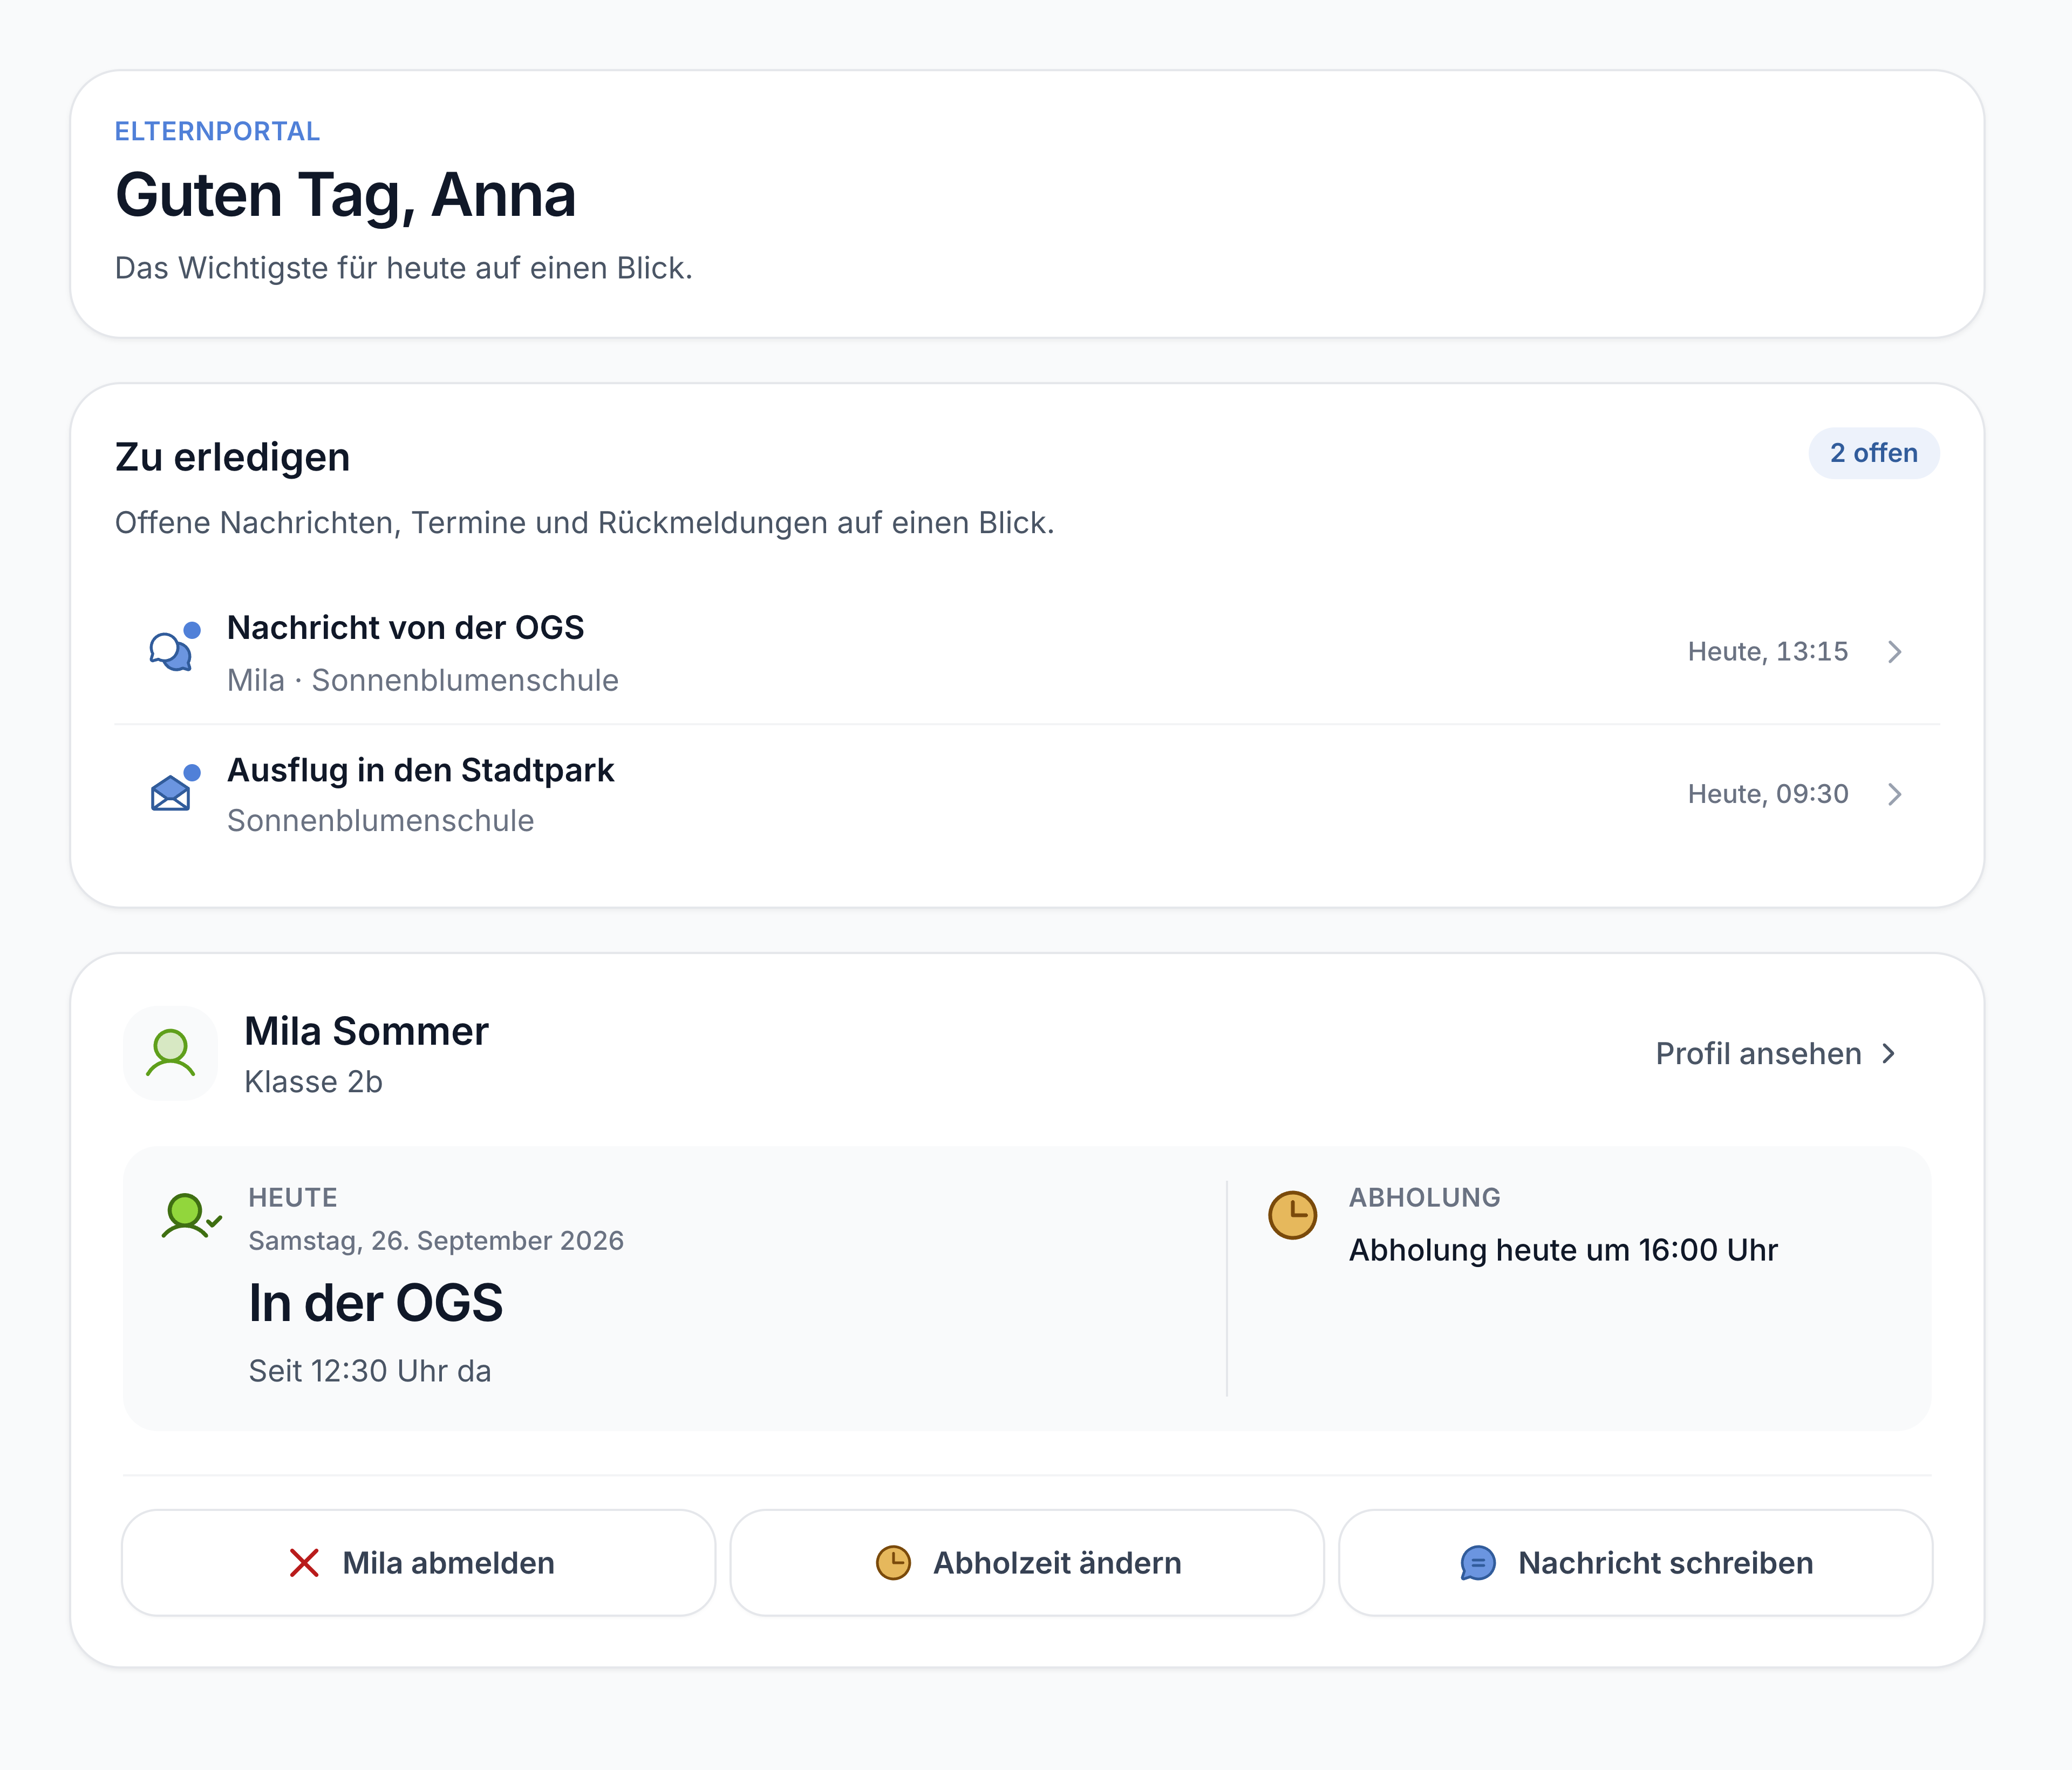The image size is (2072, 1770).
Task: Open Profil ansehen link
Action: [1776, 1053]
